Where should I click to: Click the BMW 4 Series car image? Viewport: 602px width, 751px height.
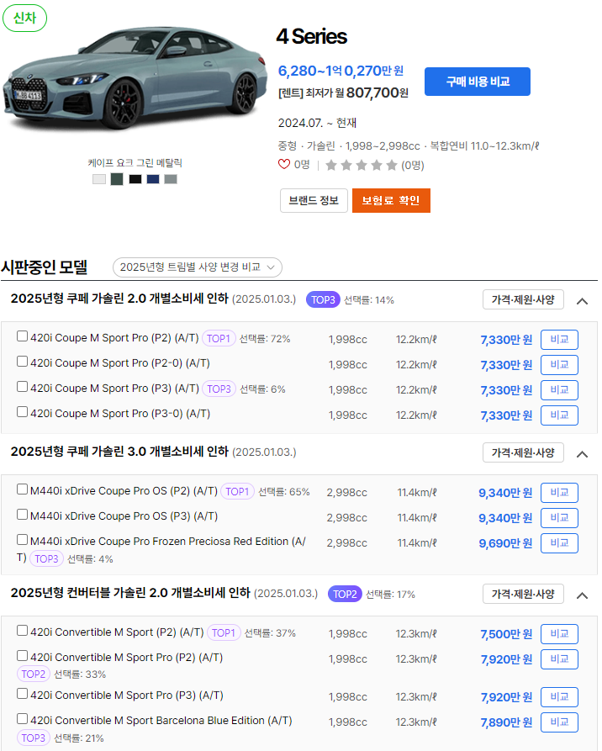[x=135, y=79]
